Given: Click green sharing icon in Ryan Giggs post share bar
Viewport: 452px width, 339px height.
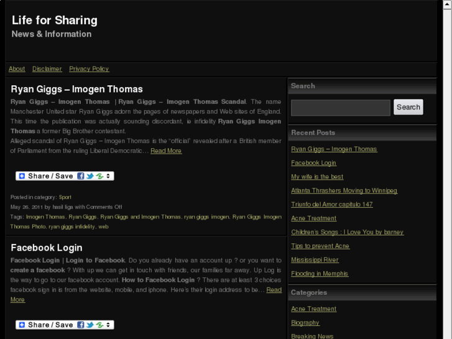Looking at the screenshot, I should pyautogui.click(x=99, y=176).
